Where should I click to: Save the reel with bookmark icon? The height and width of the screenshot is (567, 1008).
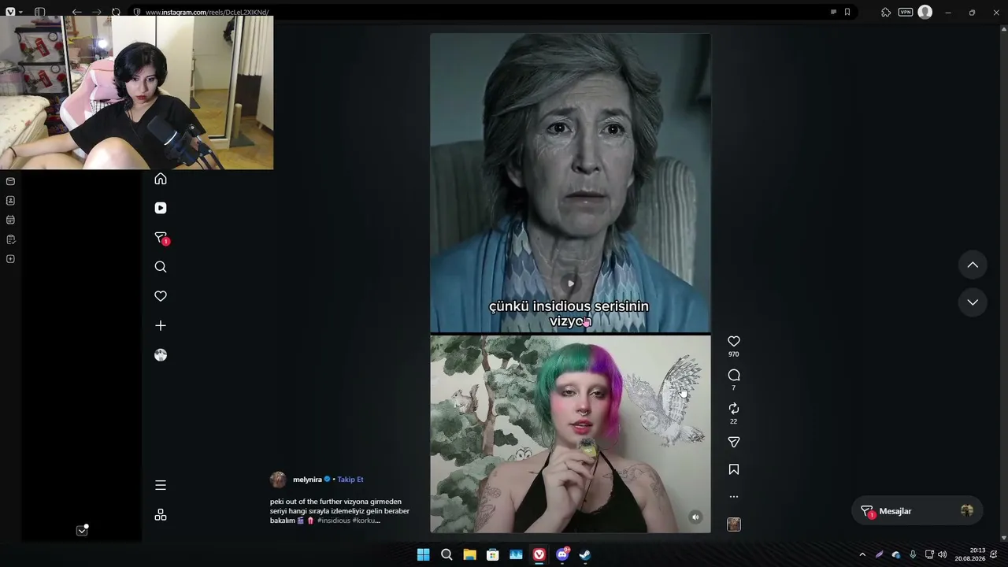[x=734, y=469]
